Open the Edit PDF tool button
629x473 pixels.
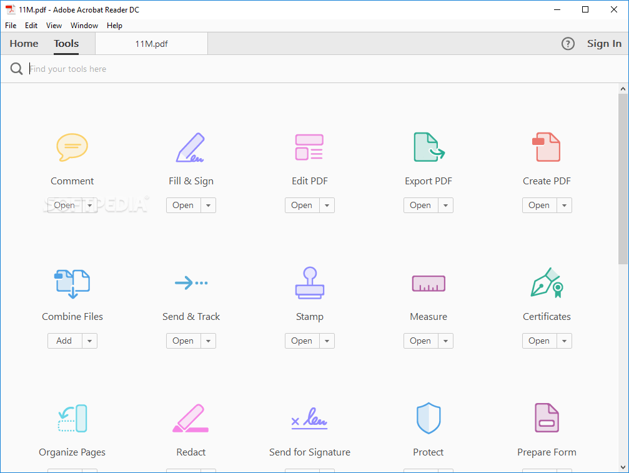tap(302, 206)
